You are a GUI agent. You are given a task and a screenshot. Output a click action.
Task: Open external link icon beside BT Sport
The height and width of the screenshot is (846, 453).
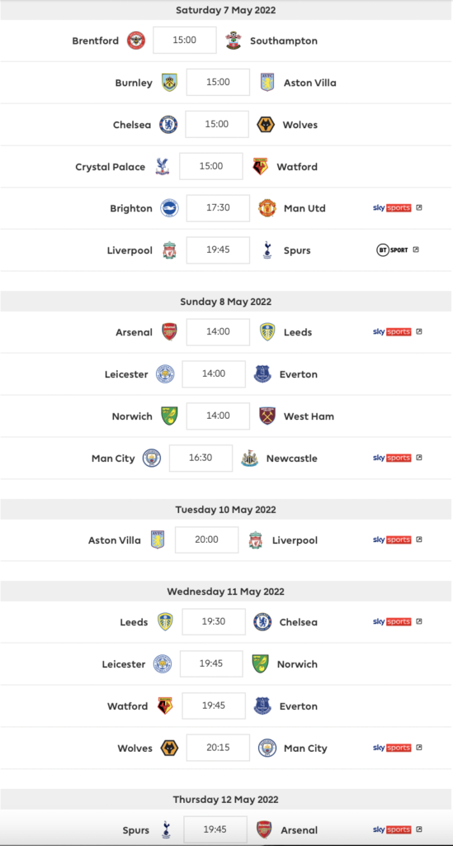(x=415, y=250)
